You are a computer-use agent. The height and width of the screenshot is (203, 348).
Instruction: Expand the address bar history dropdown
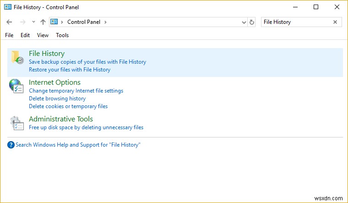point(244,22)
